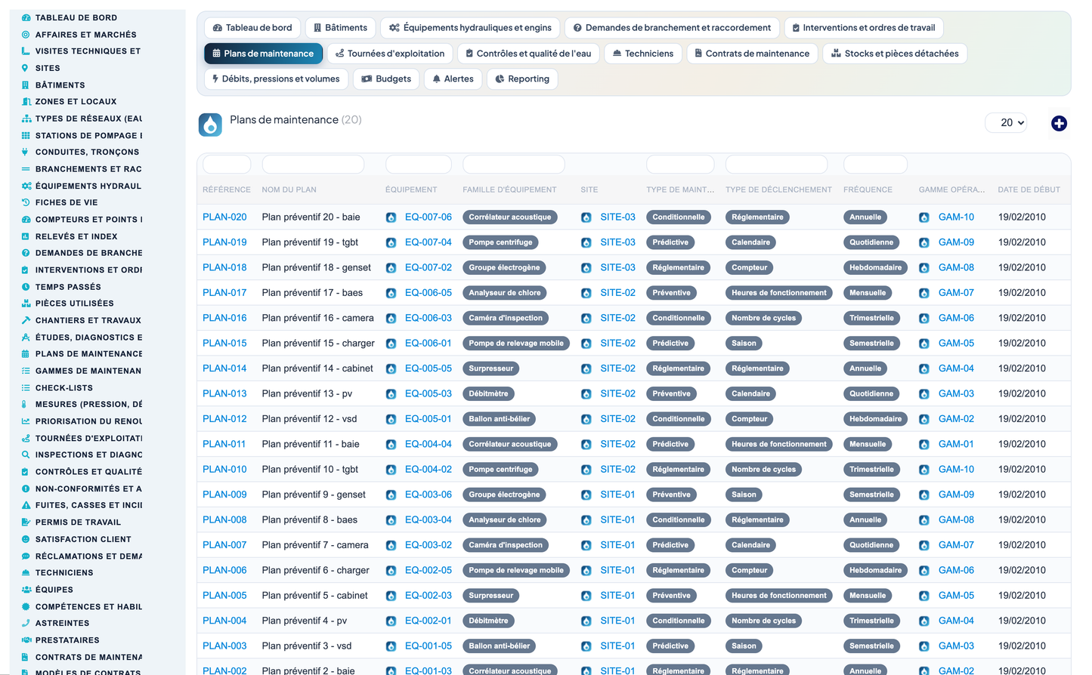Open the Alertes tab
The width and height of the screenshot is (1092, 675).
pos(453,79)
